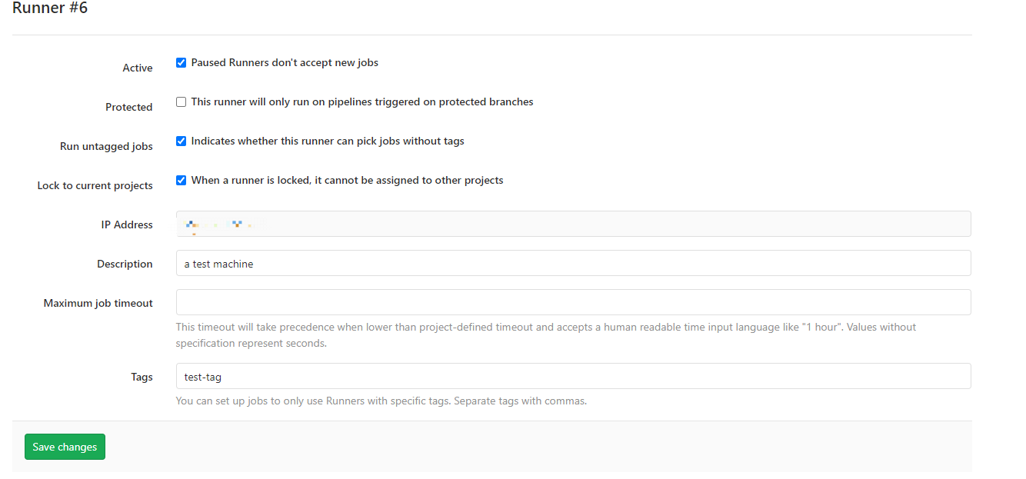Click the help text about separating tags with commas
The image size is (1026, 479).
coord(381,401)
